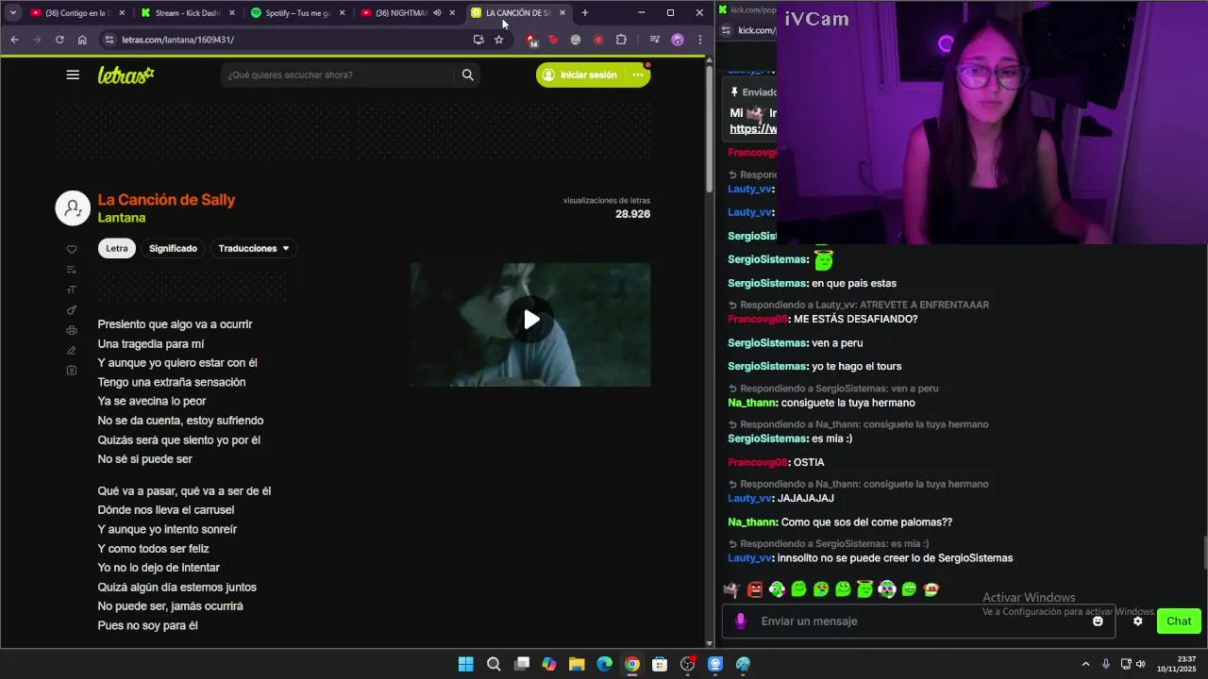Screen dimensions: 1208x679
Task: Click the Enviar un mensaje input
Action: click(920, 621)
